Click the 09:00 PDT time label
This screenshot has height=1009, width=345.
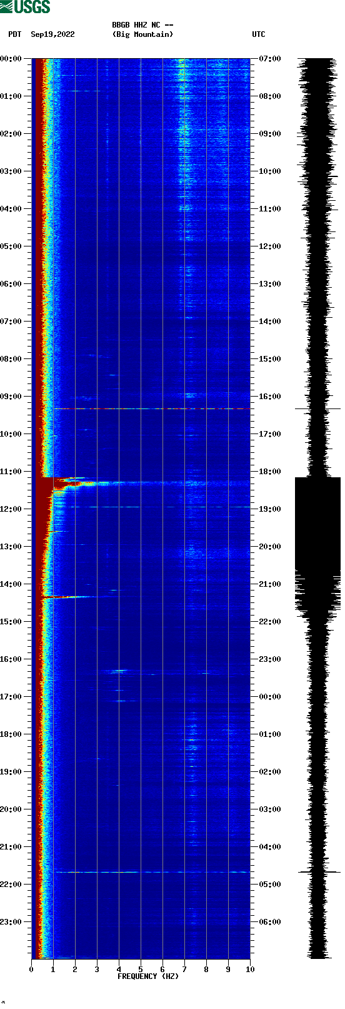pyautogui.click(x=11, y=397)
